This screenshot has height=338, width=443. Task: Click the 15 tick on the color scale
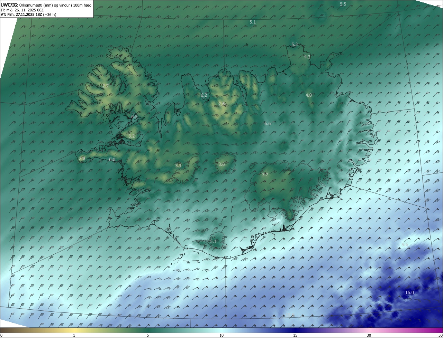pyautogui.click(x=295, y=335)
